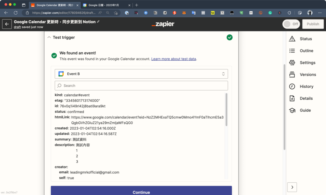Open the Settings gear in sidebar

tap(292, 63)
